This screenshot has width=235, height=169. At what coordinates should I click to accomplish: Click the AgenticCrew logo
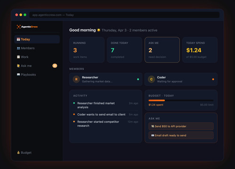point(27,27)
